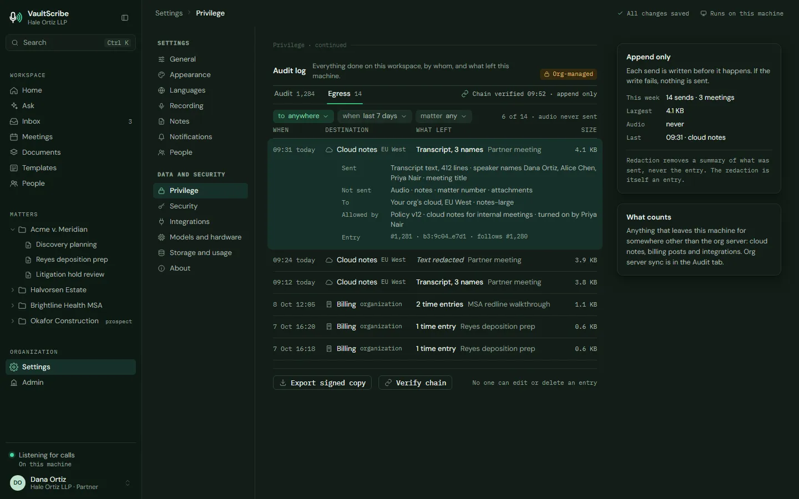799x499 pixels.
Task: Open Recording settings
Action: (x=200, y=106)
